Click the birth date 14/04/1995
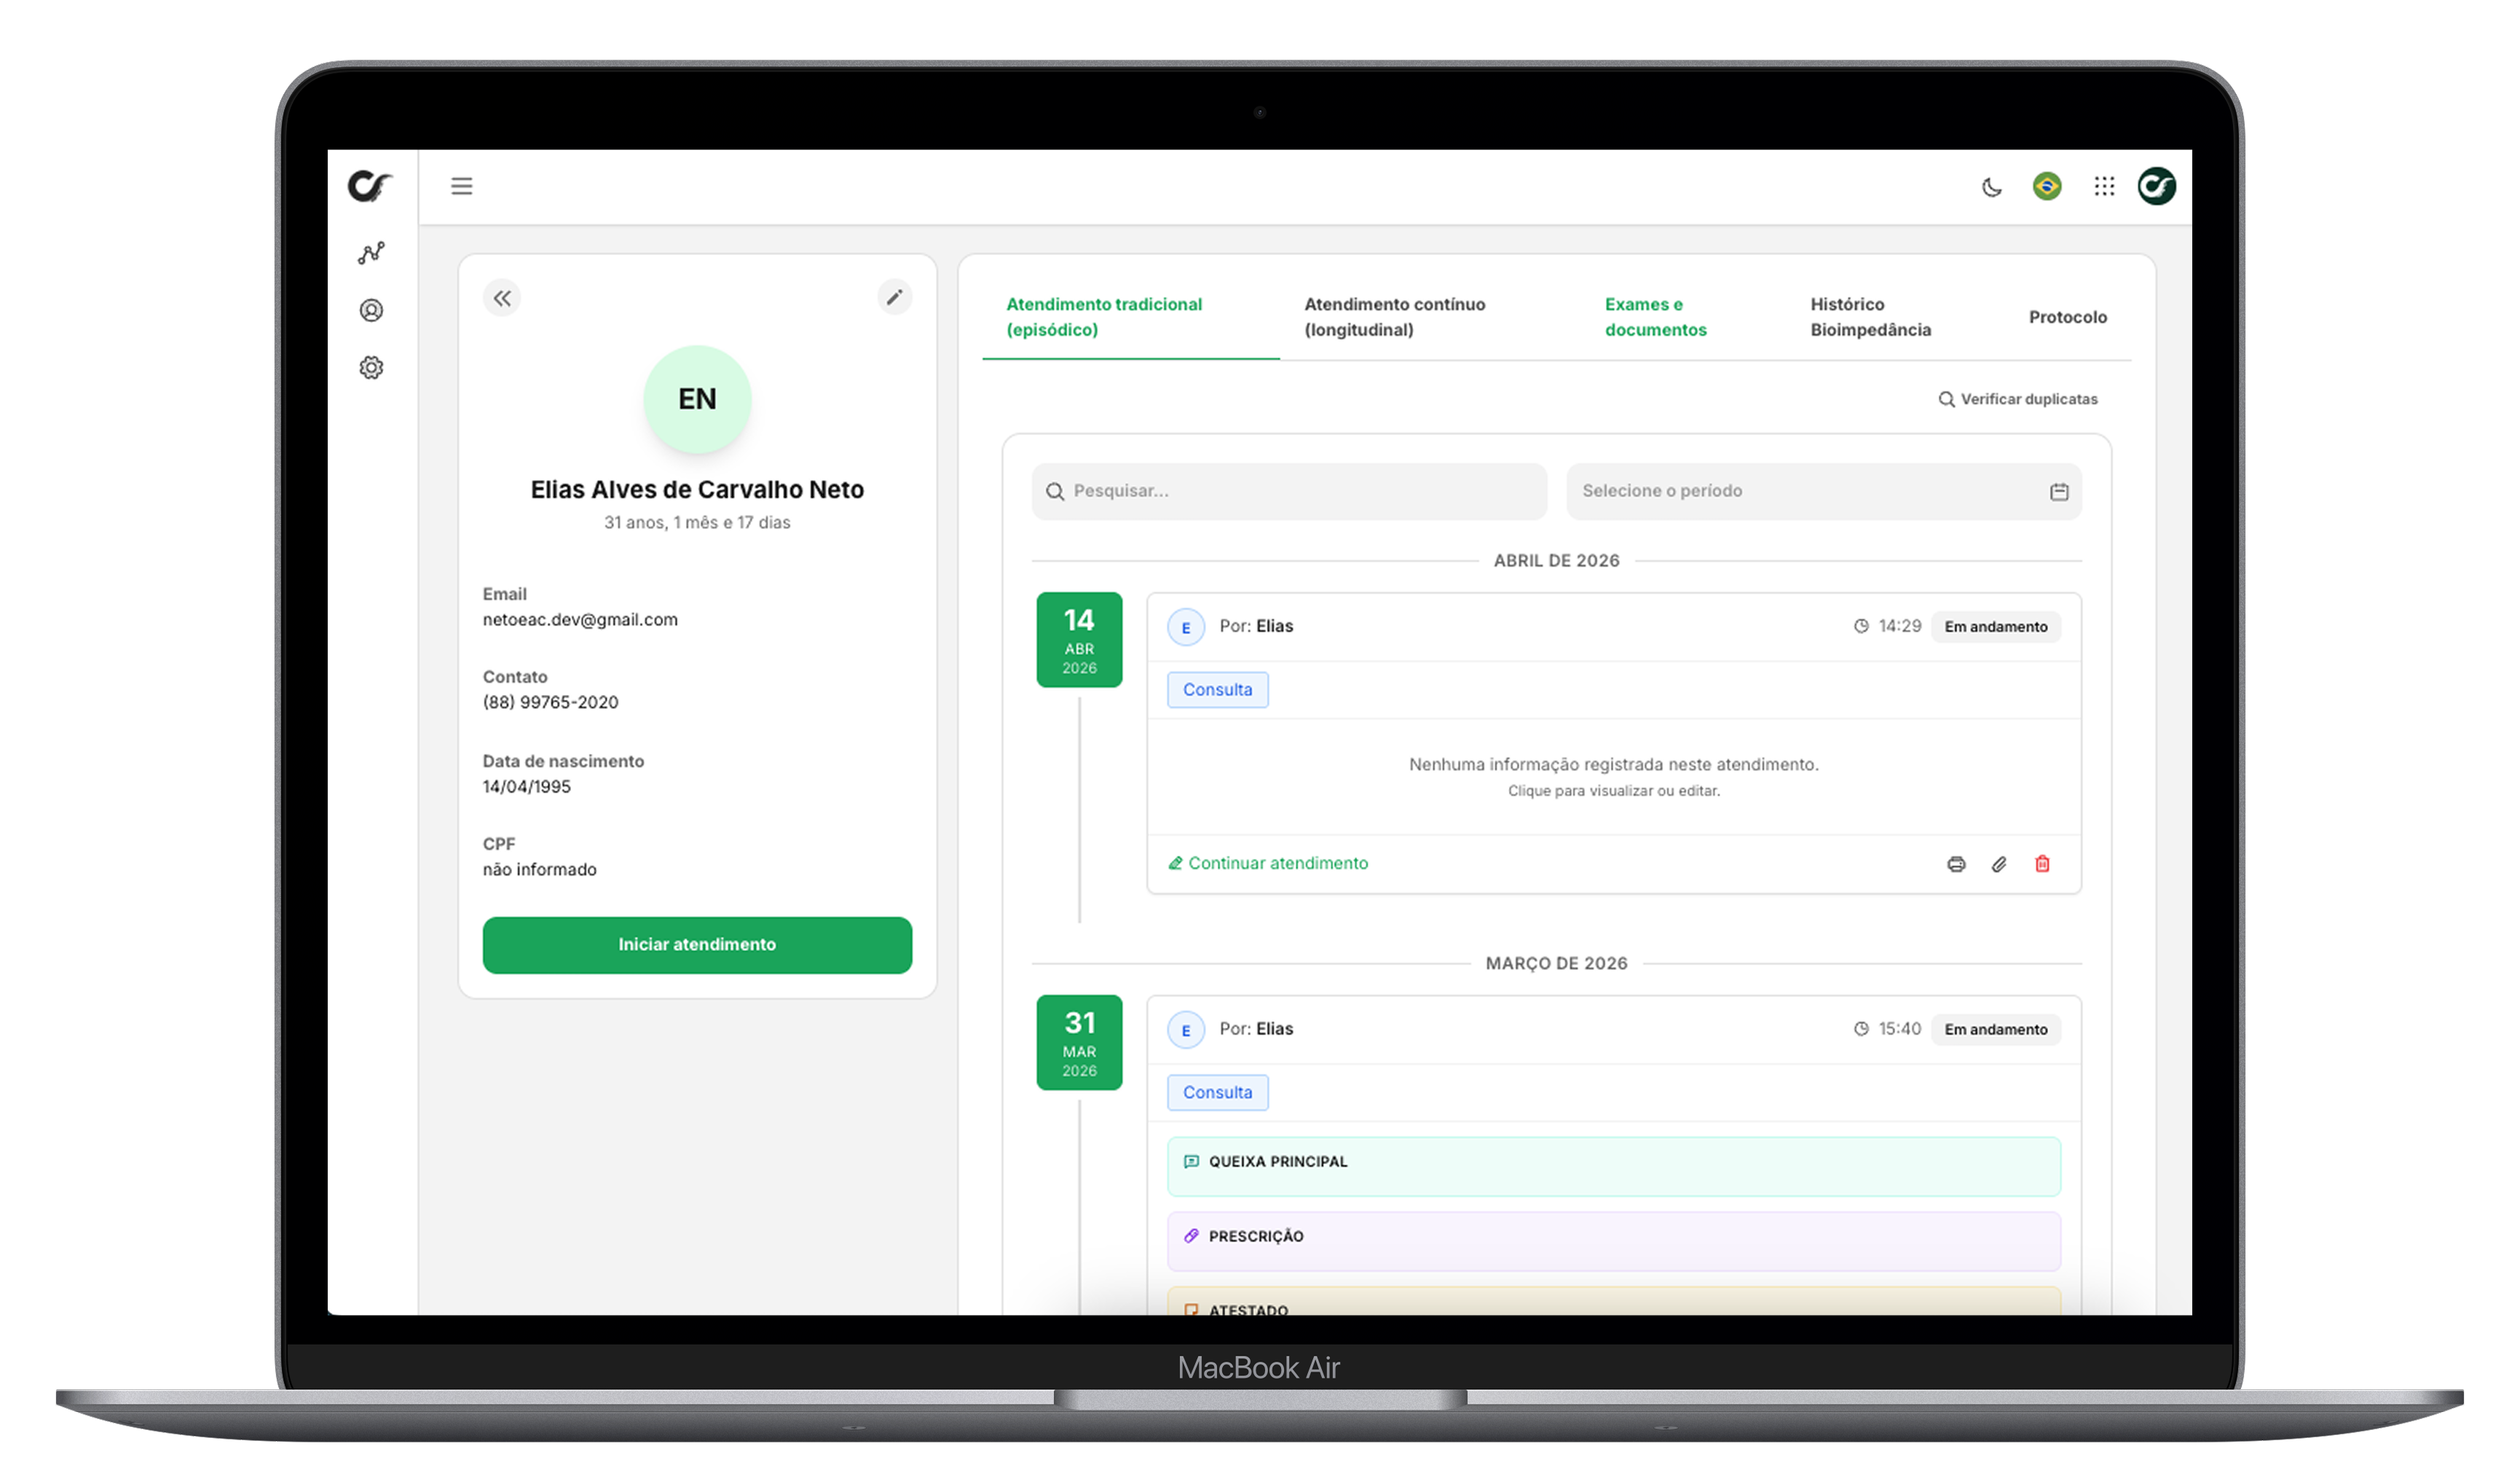Screen dimensions: 2520x1465 pyautogui.click(x=527, y=787)
